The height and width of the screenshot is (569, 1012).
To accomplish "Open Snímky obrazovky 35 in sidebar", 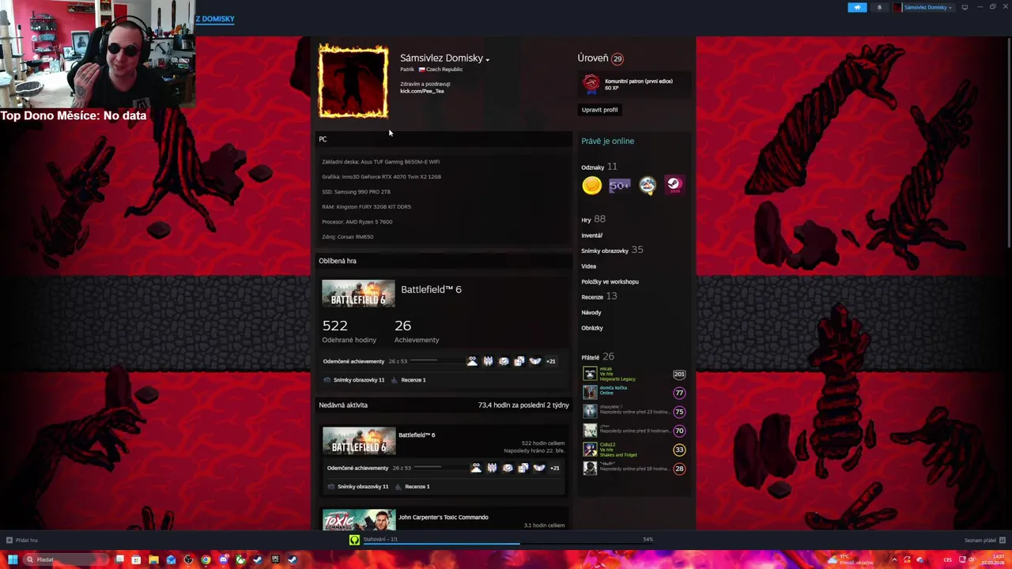I will (612, 251).
